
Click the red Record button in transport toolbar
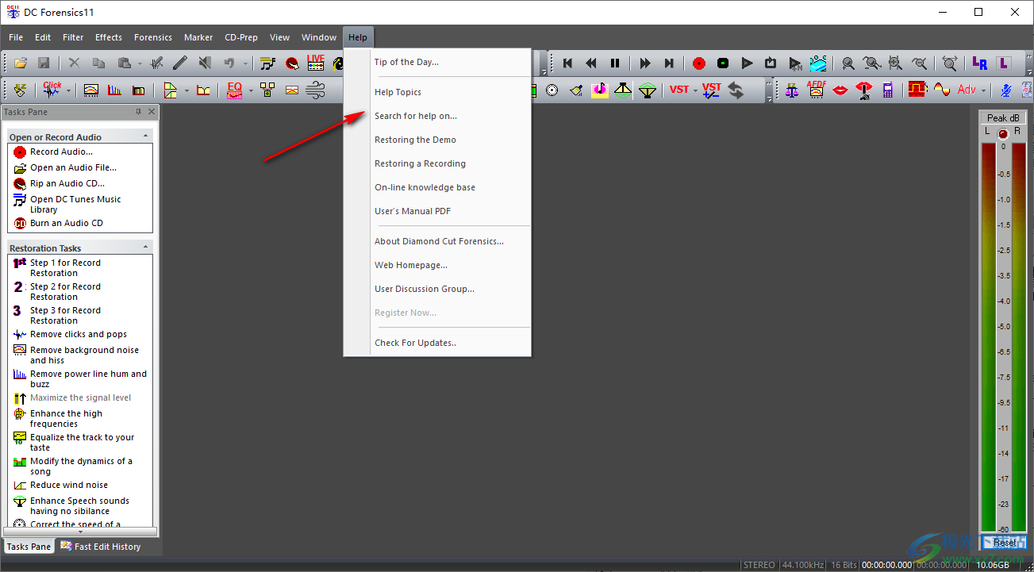(x=698, y=63)
